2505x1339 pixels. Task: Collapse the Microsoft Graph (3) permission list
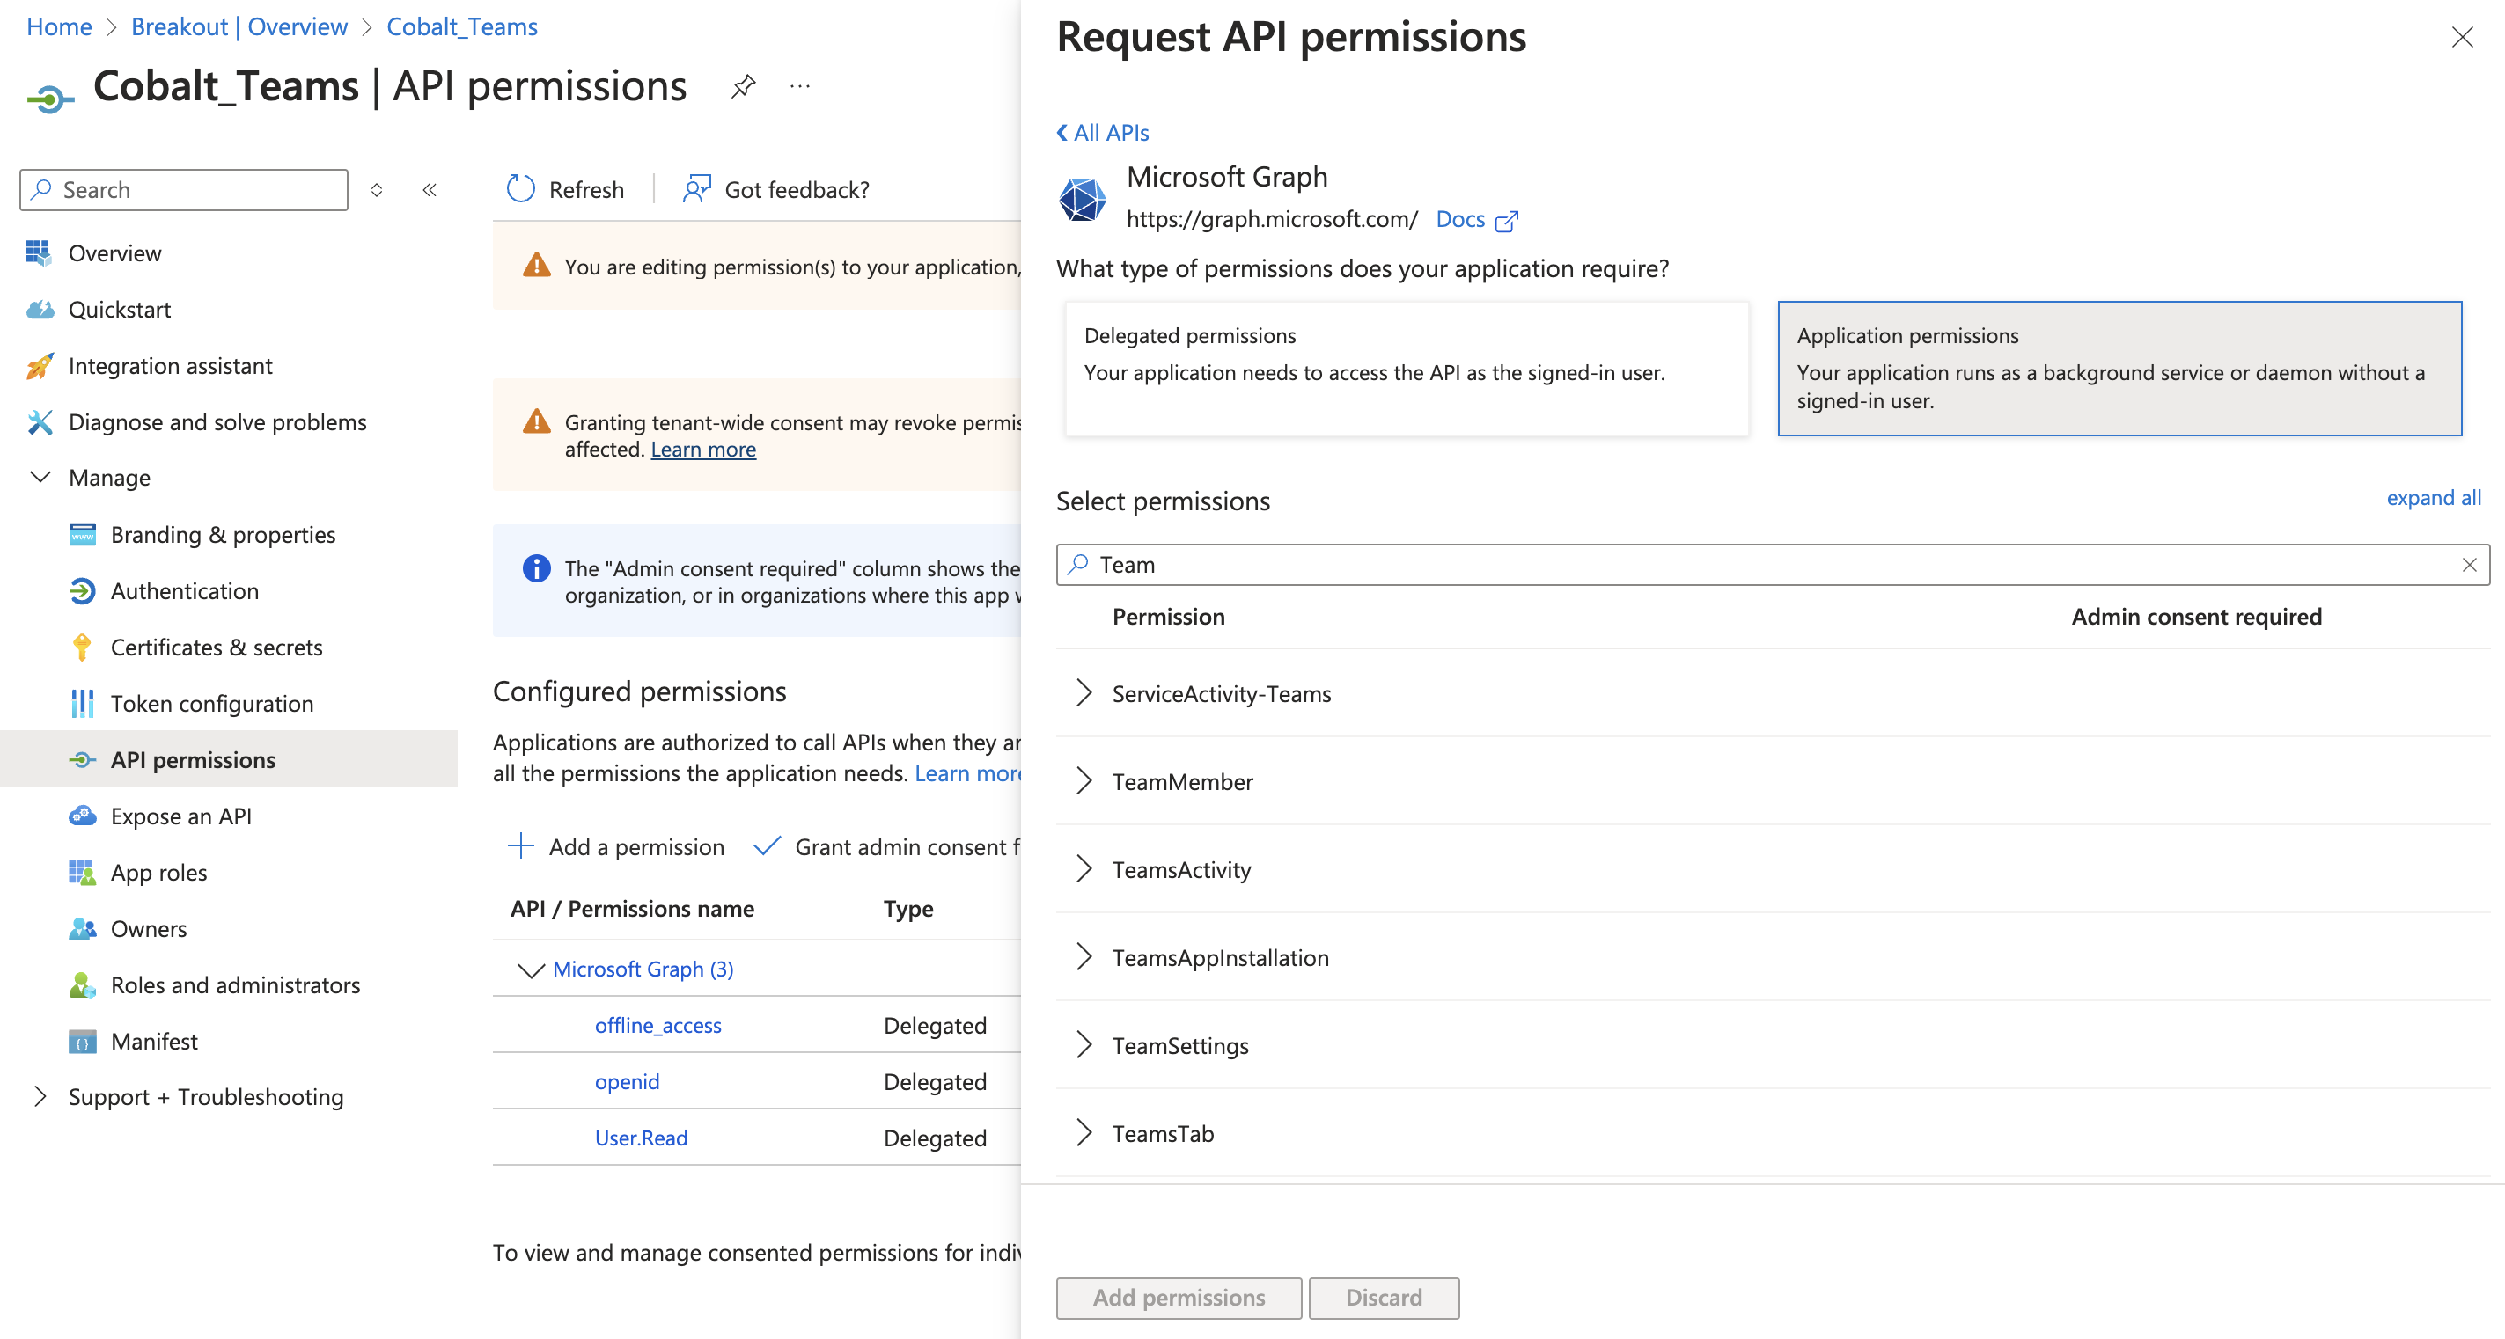coord(530,969)
